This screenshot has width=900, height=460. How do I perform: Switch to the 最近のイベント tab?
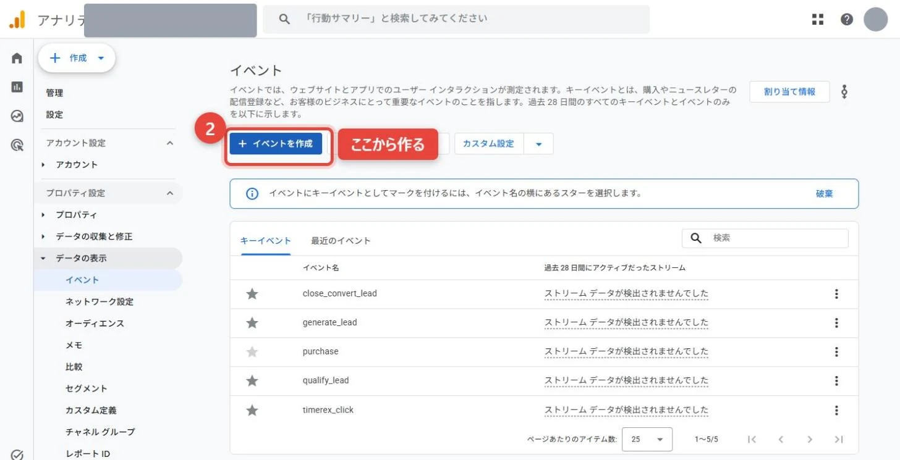tap(341, 241)
